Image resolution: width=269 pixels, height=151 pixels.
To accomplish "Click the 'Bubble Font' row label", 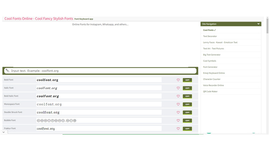I will point(10,120).
